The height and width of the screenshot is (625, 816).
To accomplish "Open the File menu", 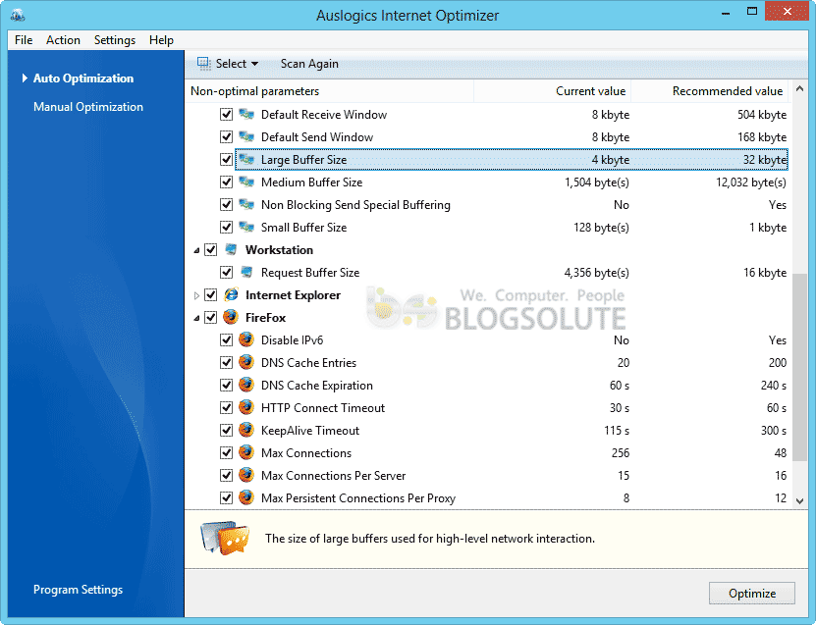I will coord(24,40).
